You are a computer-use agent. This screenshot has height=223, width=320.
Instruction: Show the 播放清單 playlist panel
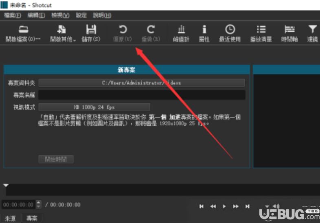(x=261, y=33)
